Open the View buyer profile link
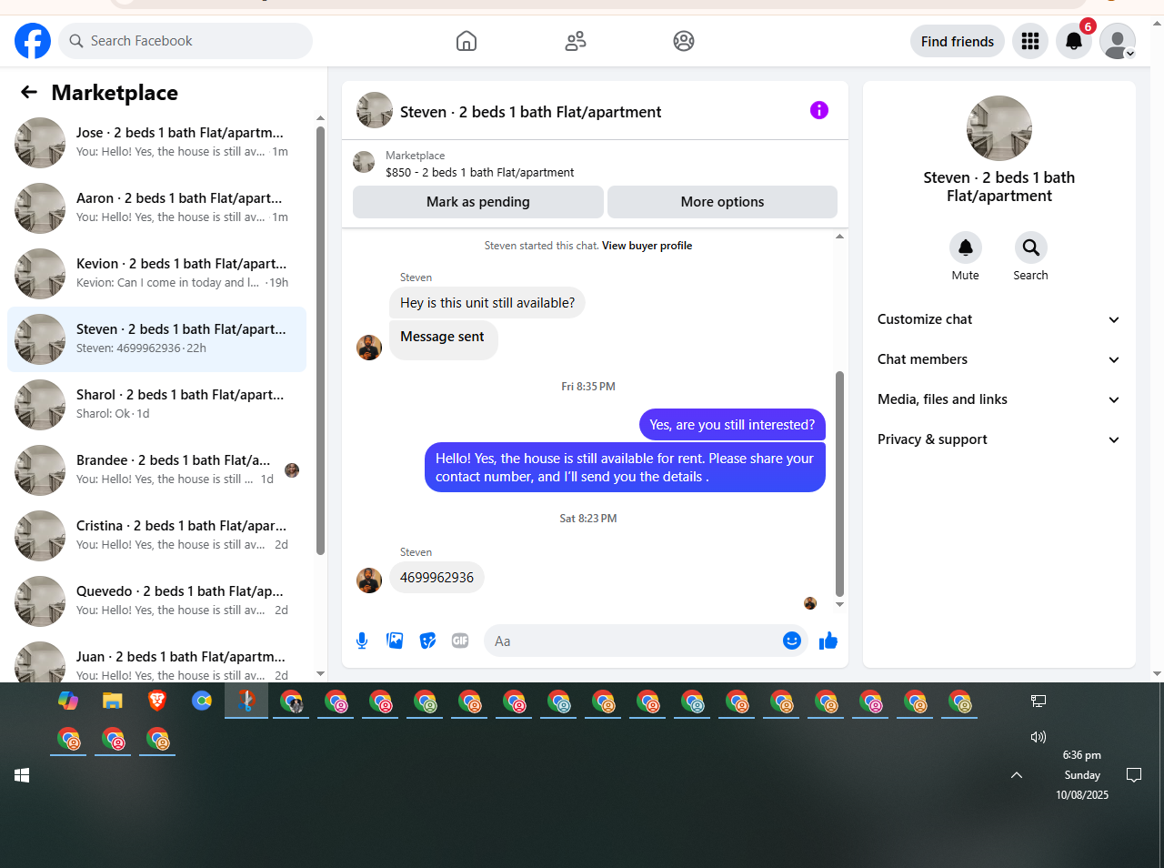 pyautogui.click(x=647, y=246)
